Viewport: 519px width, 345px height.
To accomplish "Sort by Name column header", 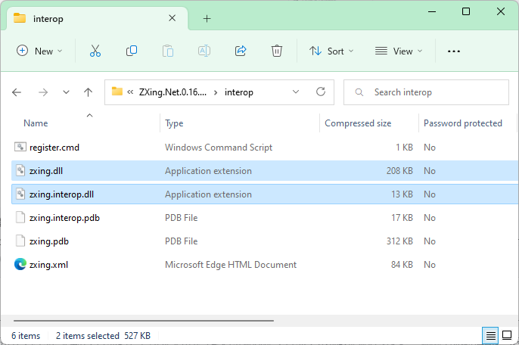I will pos(36,123).
